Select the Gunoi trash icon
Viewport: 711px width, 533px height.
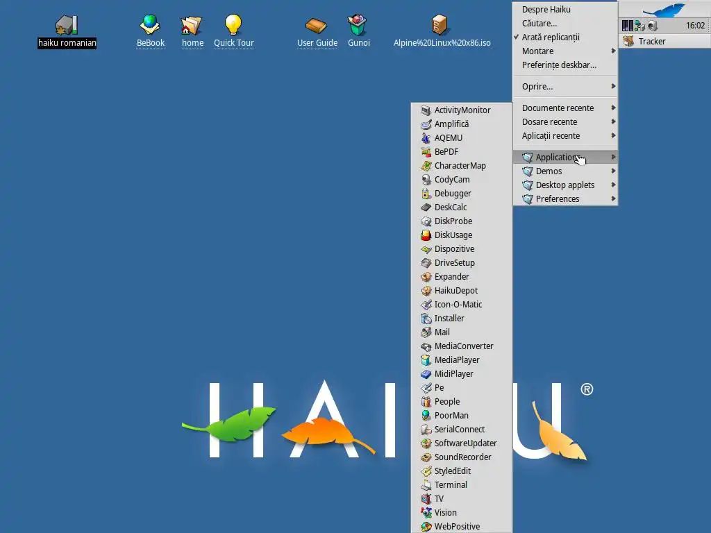pos(358,31)
